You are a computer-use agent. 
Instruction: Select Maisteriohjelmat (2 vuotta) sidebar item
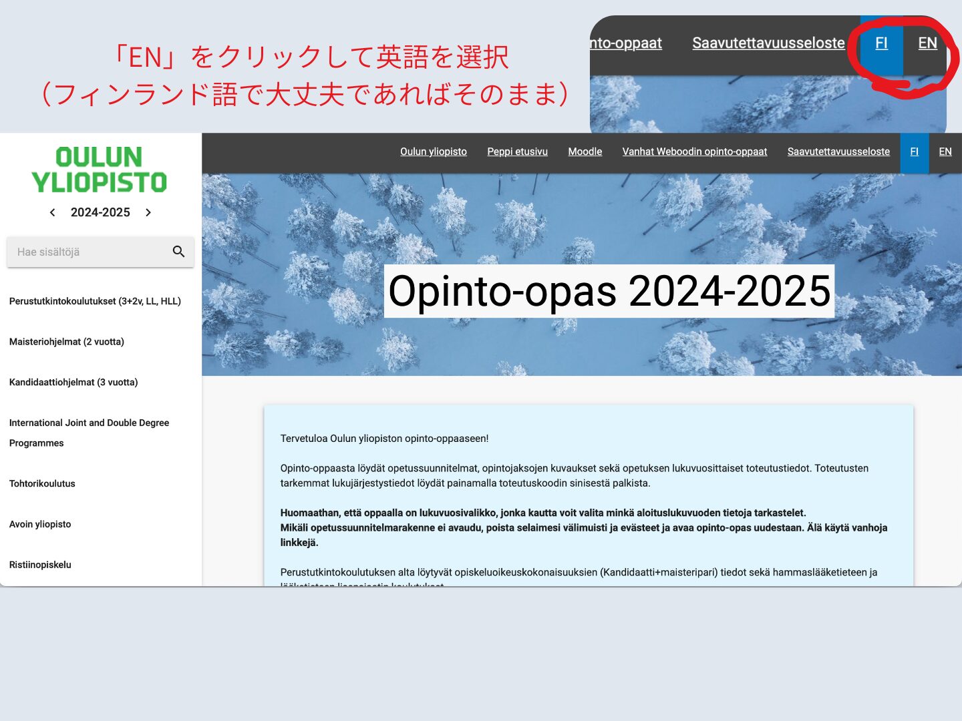67,342
